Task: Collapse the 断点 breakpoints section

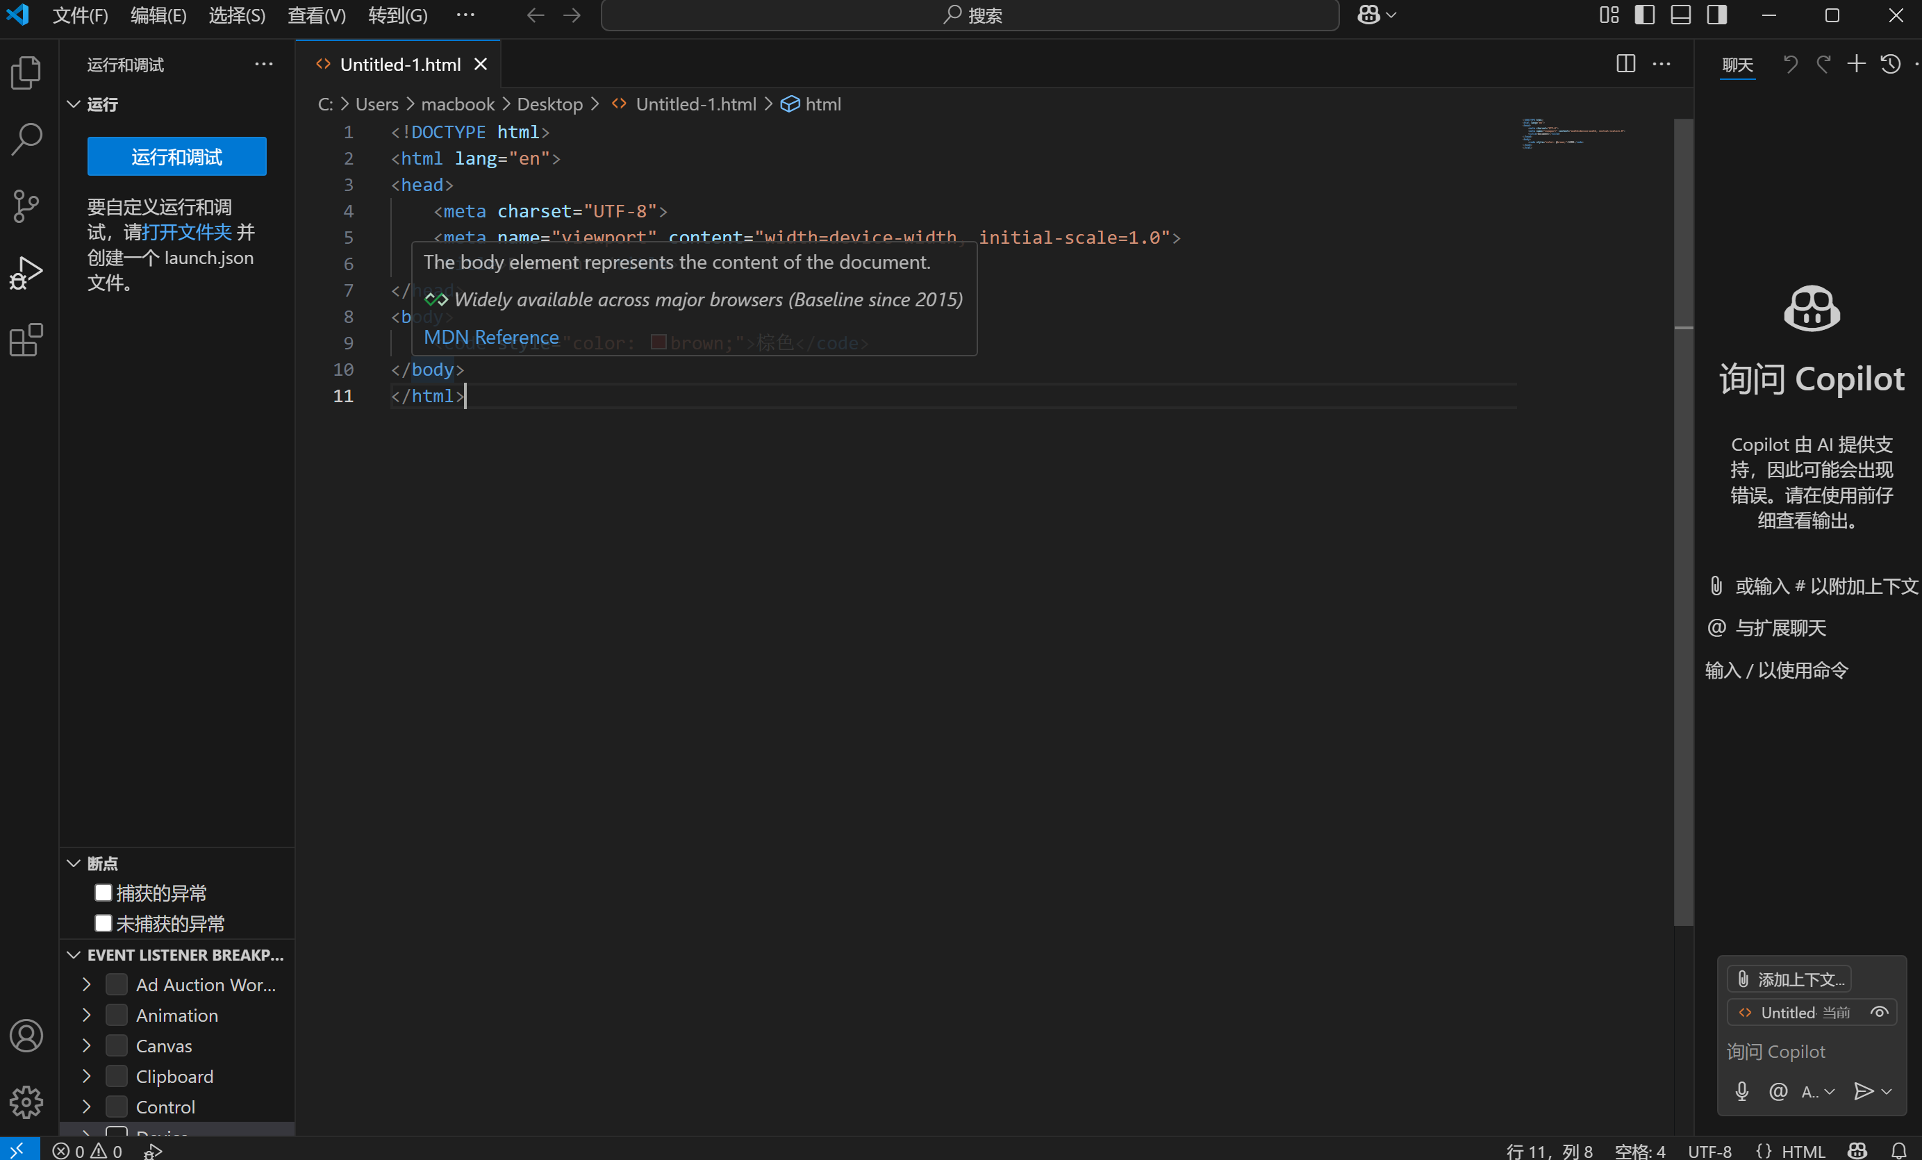Action: click(x=74, y=863)
